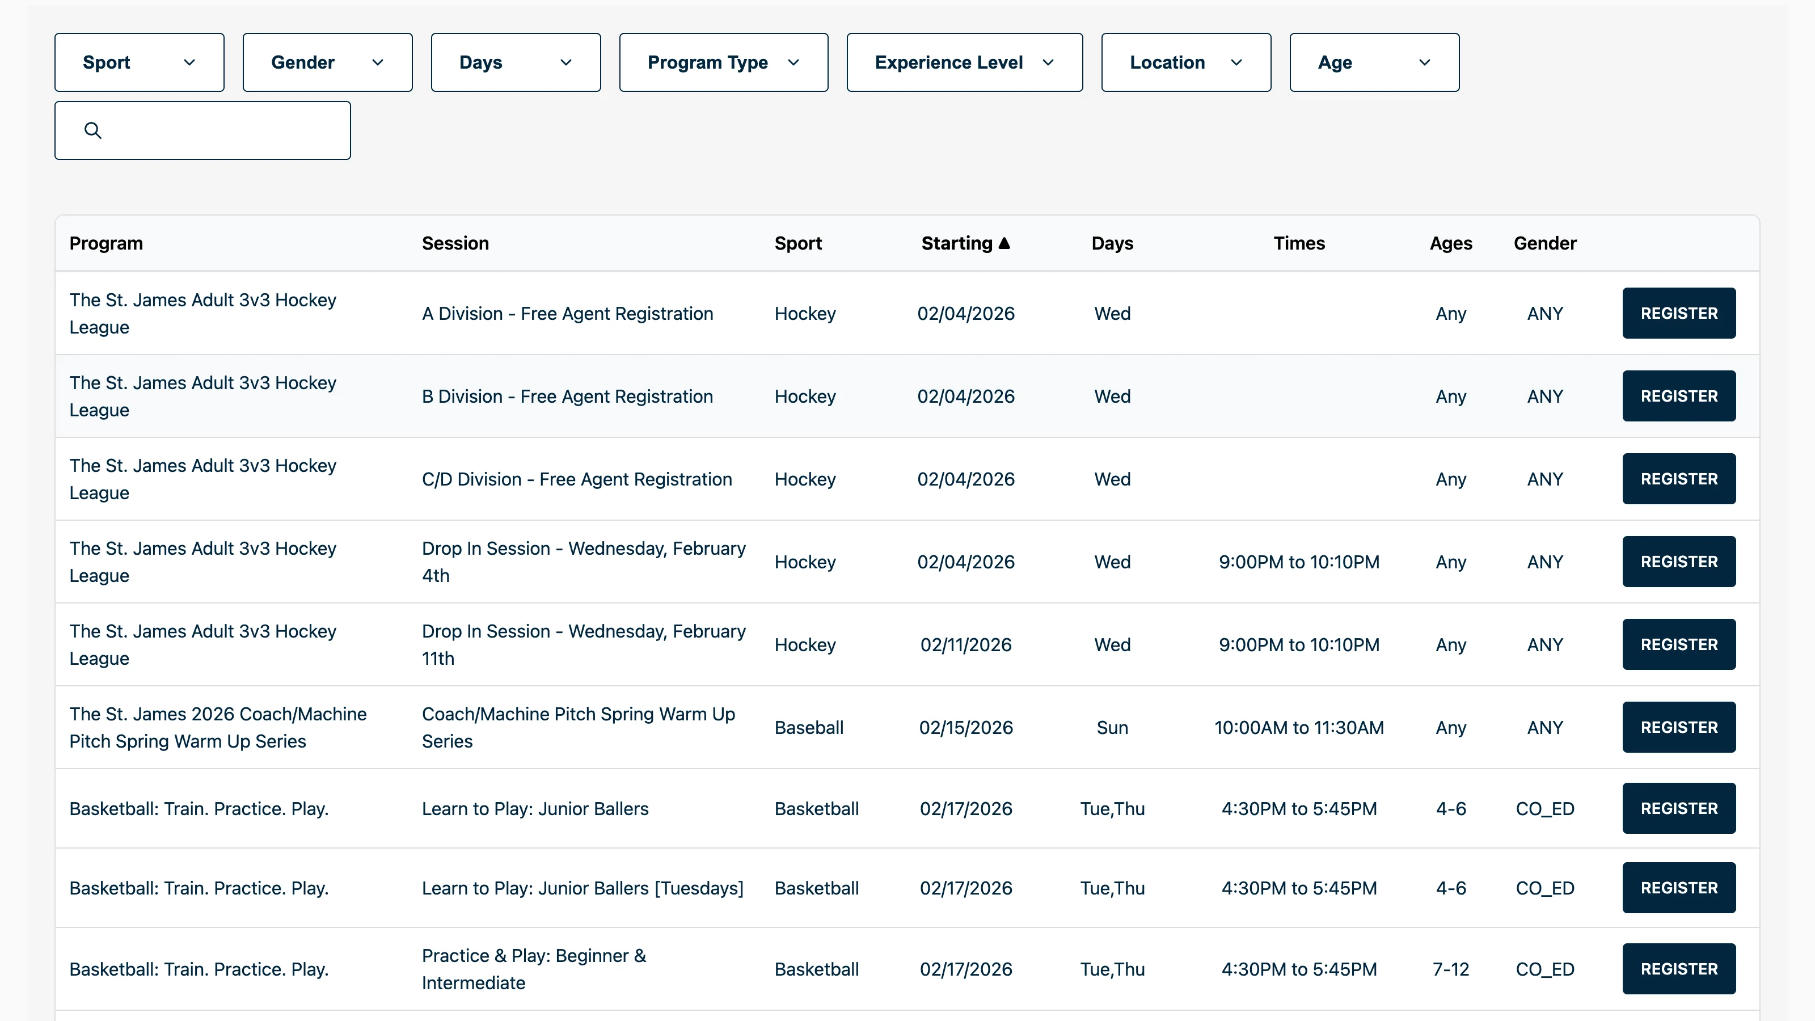Register for the February 4th Drop In Session
This screenshot has width=1815, height=1021.
(x=1678, y=561)
